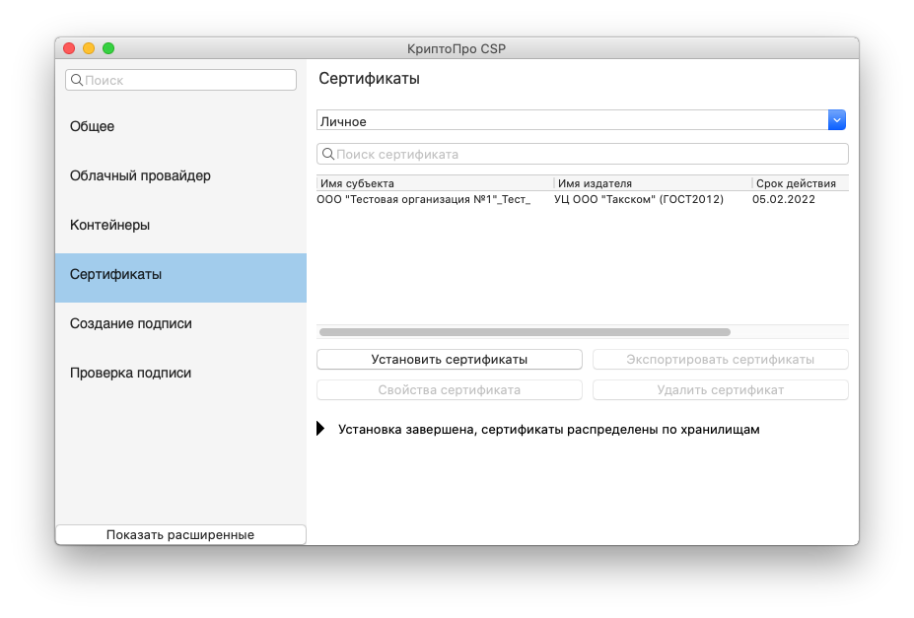Select the Сертификаты sidebar item
The height and width of the screenshot is (618, 914).
180,278
